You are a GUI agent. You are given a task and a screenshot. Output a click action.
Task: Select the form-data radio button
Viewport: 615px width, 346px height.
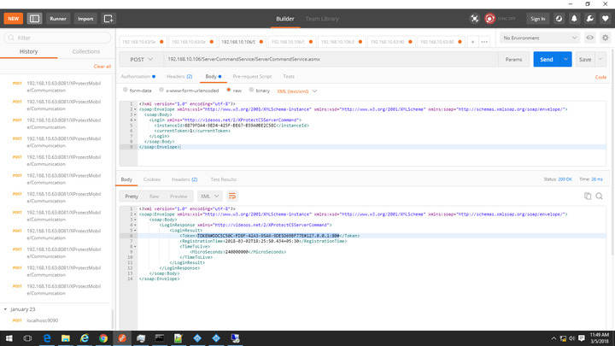(x=125, y=90)
